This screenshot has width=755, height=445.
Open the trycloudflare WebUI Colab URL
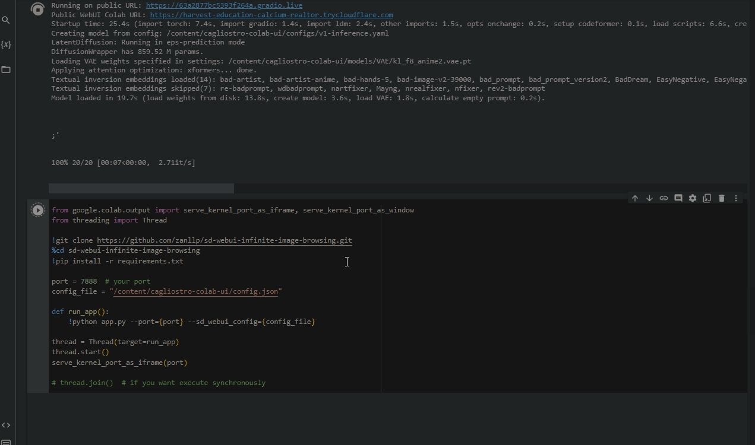pos(271,15)
